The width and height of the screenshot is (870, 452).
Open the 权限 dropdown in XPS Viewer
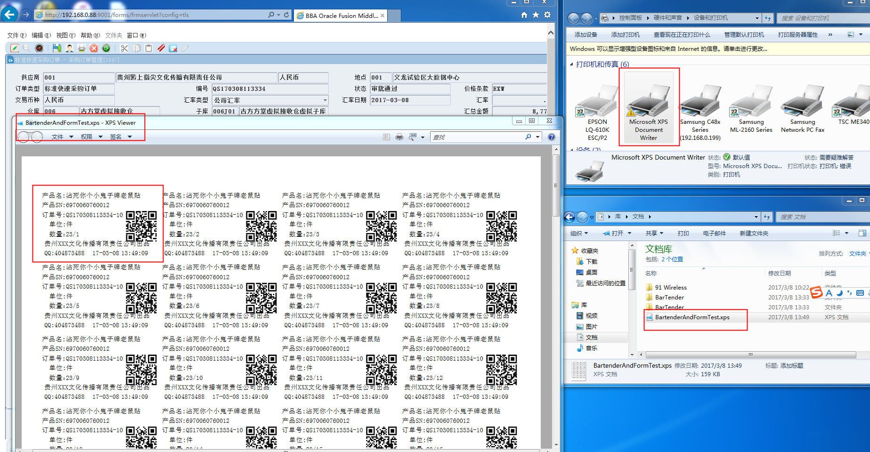coord(91,137)
